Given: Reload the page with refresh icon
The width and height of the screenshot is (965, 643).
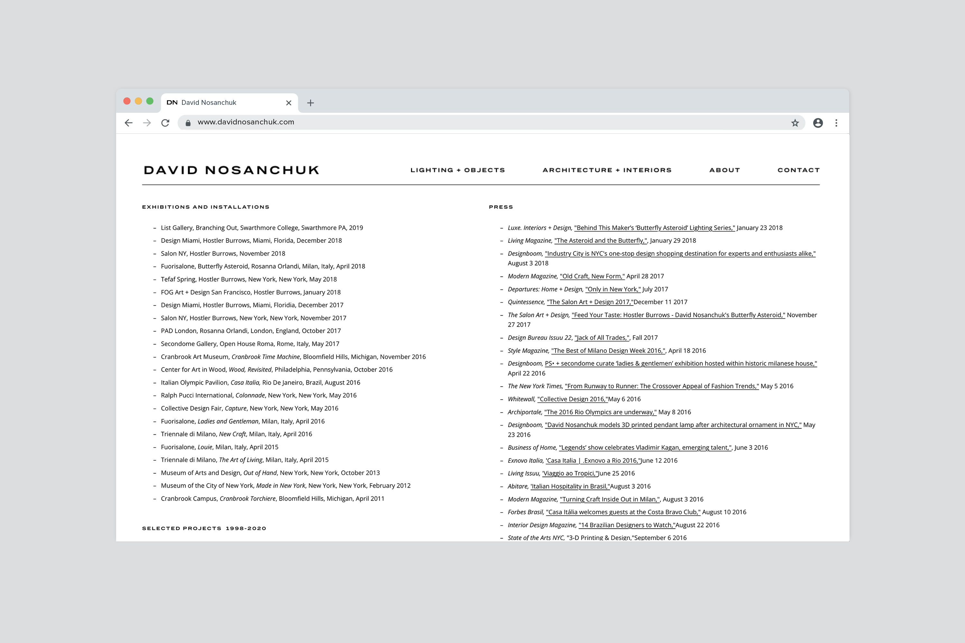Looking at the screenshot, I should click(165, 122).
